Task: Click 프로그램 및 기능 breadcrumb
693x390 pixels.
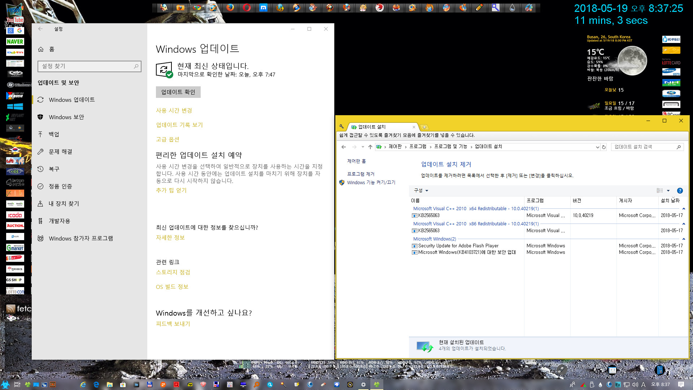Action: tap(451, 147)
